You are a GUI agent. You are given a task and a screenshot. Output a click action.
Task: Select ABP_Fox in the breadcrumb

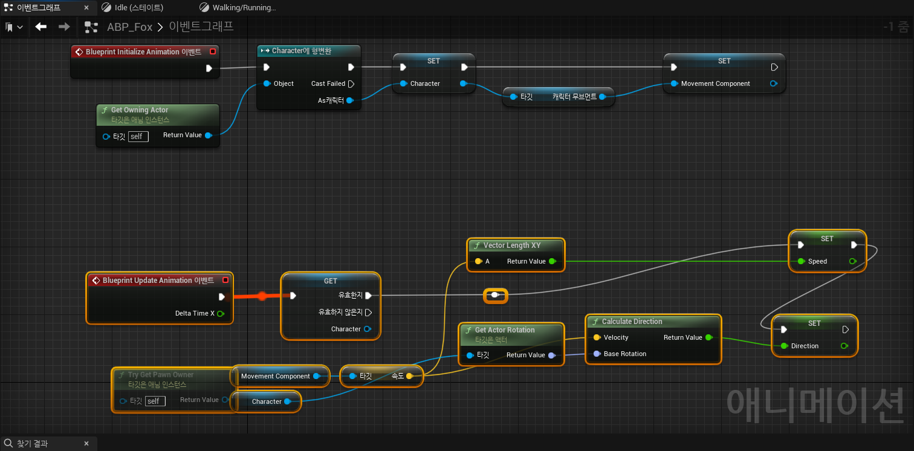coord(129,27)
